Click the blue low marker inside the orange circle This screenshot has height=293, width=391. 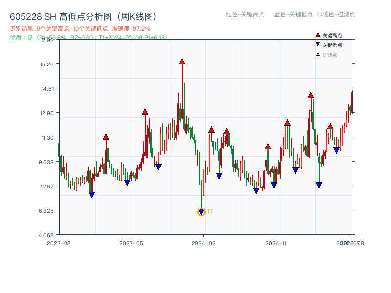[x=201, y=211]
